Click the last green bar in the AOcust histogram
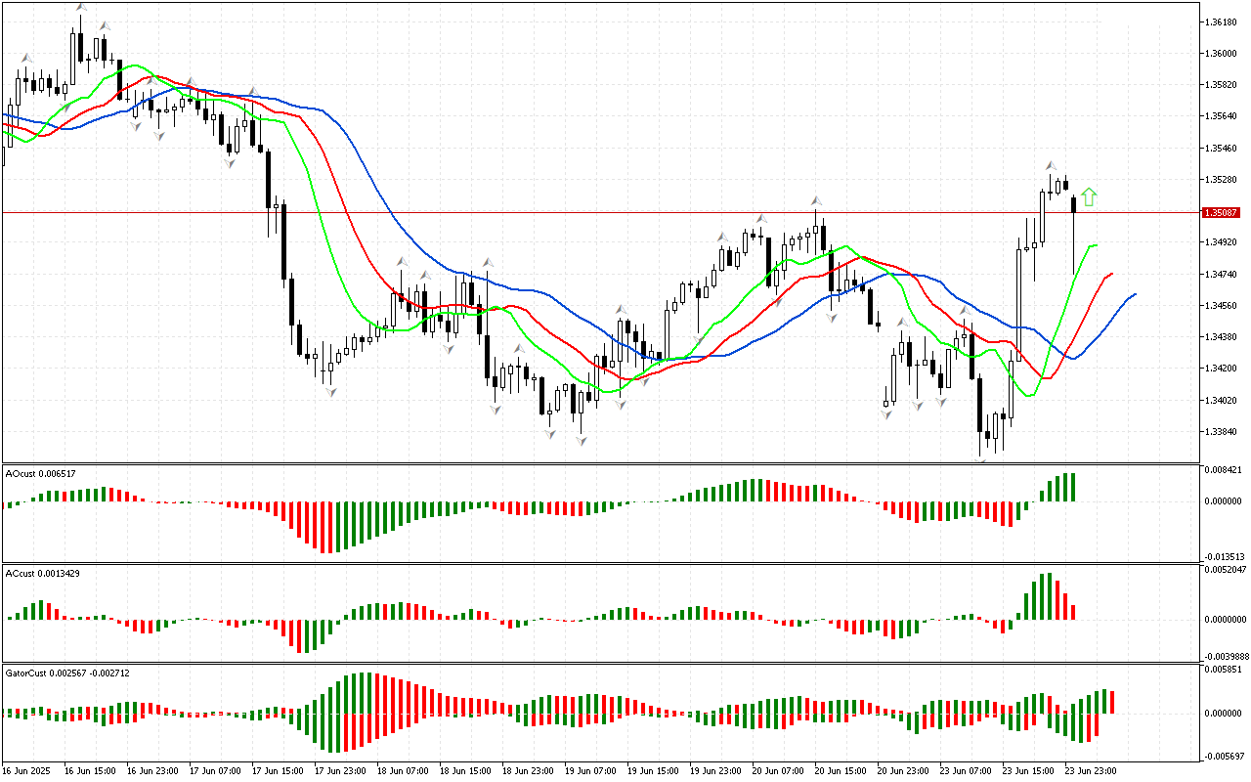 coord(1071,487)
